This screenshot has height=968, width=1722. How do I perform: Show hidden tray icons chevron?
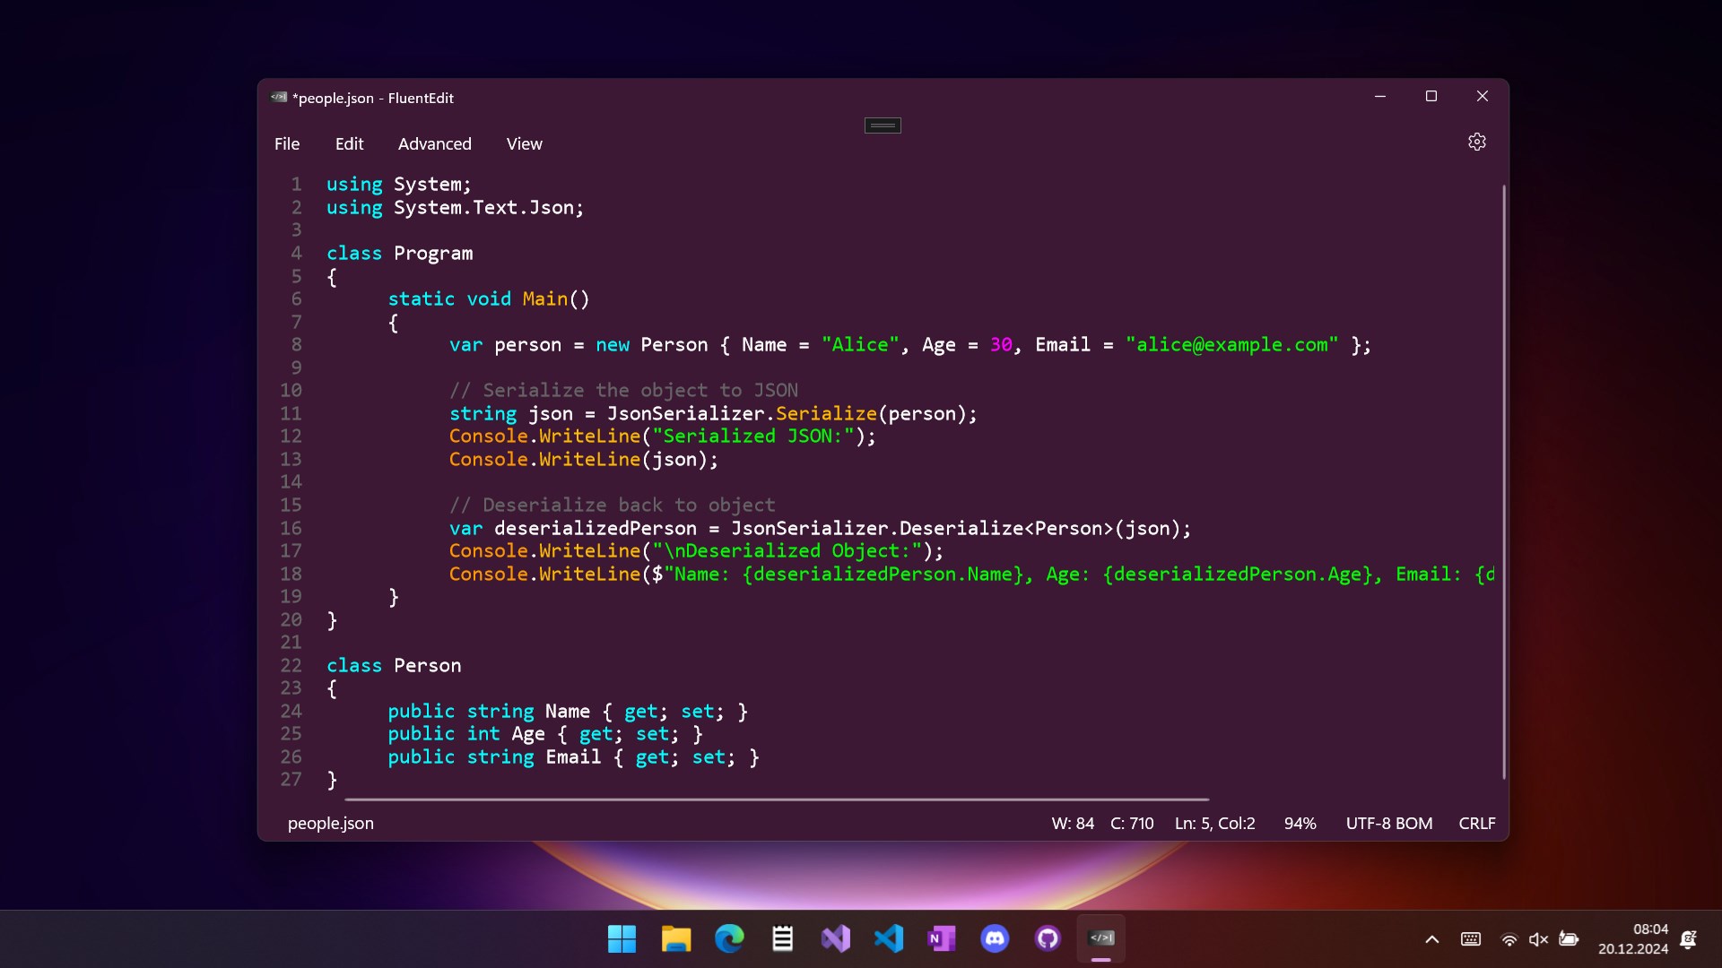pyautogui.click(x=1431, y=939)
